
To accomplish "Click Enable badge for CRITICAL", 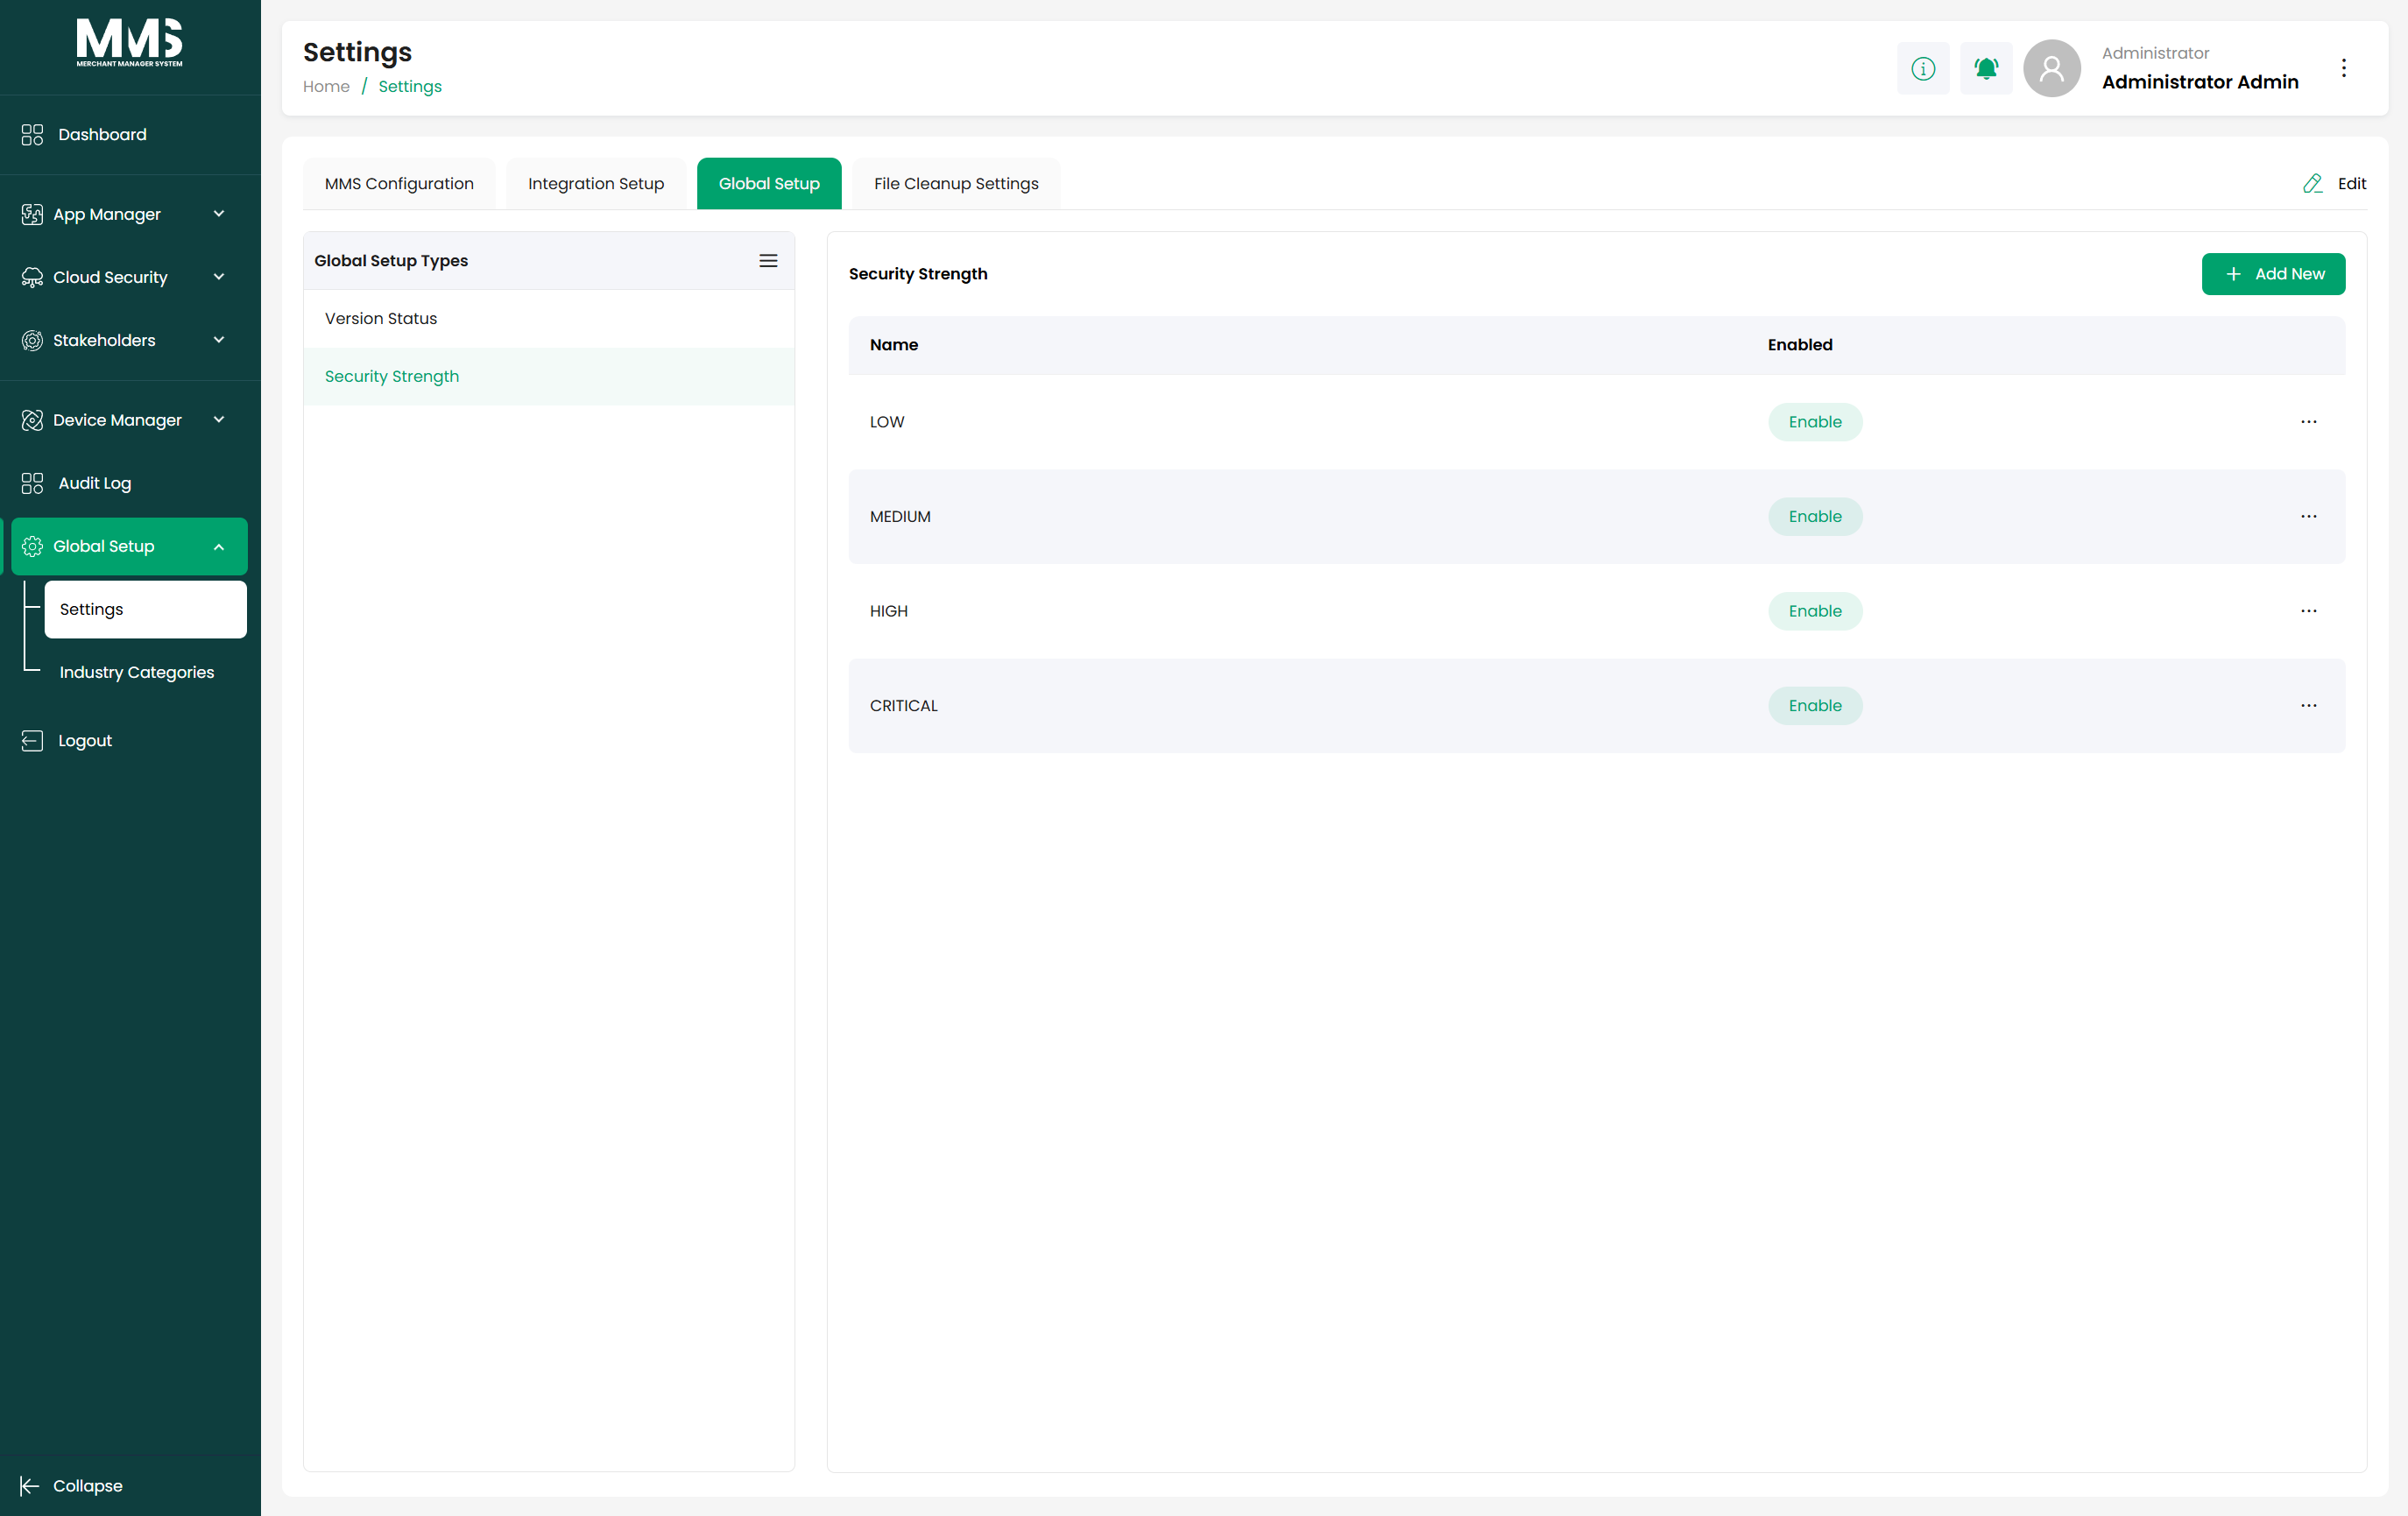I will pyautogui.click(x=1815, y=706).
